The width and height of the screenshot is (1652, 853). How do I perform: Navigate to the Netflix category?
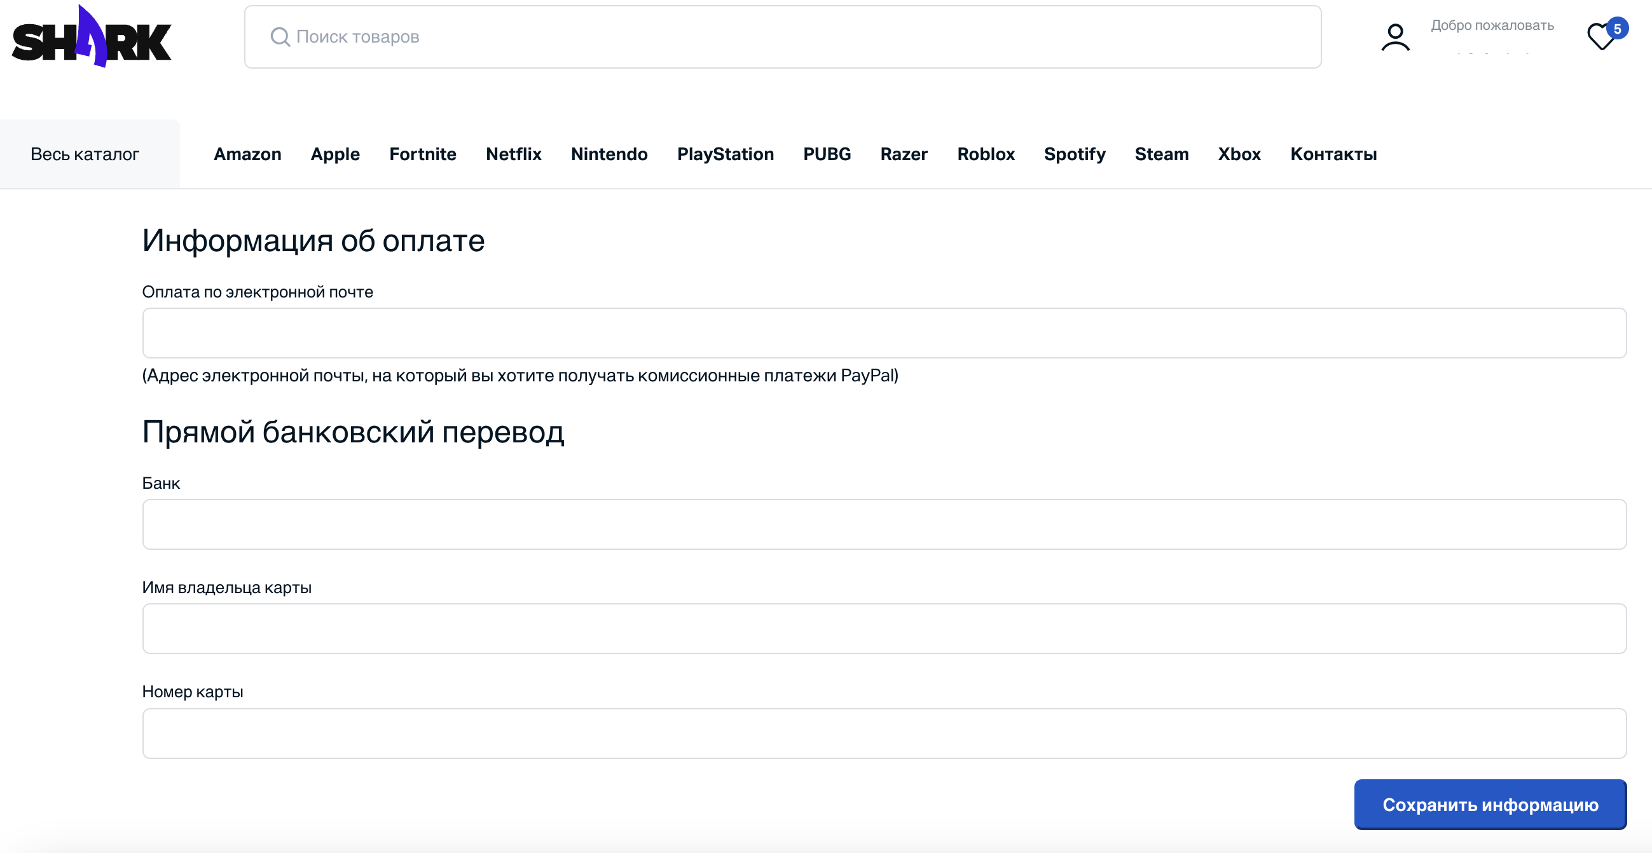pyautogui.click(x=513, y=154)
